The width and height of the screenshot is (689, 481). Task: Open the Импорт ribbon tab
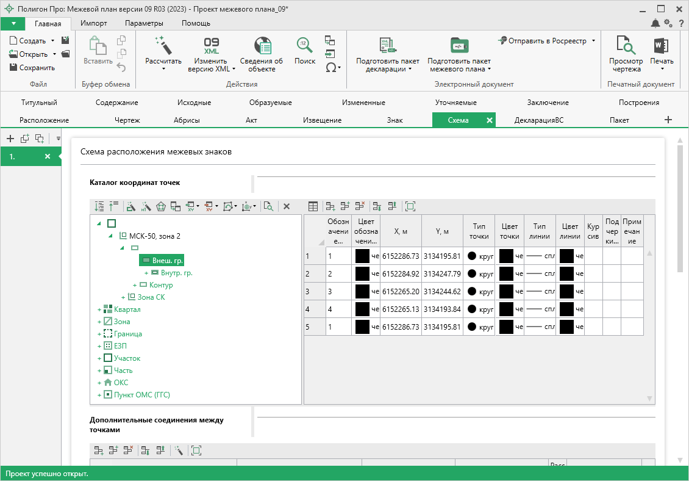click(94, 23)
